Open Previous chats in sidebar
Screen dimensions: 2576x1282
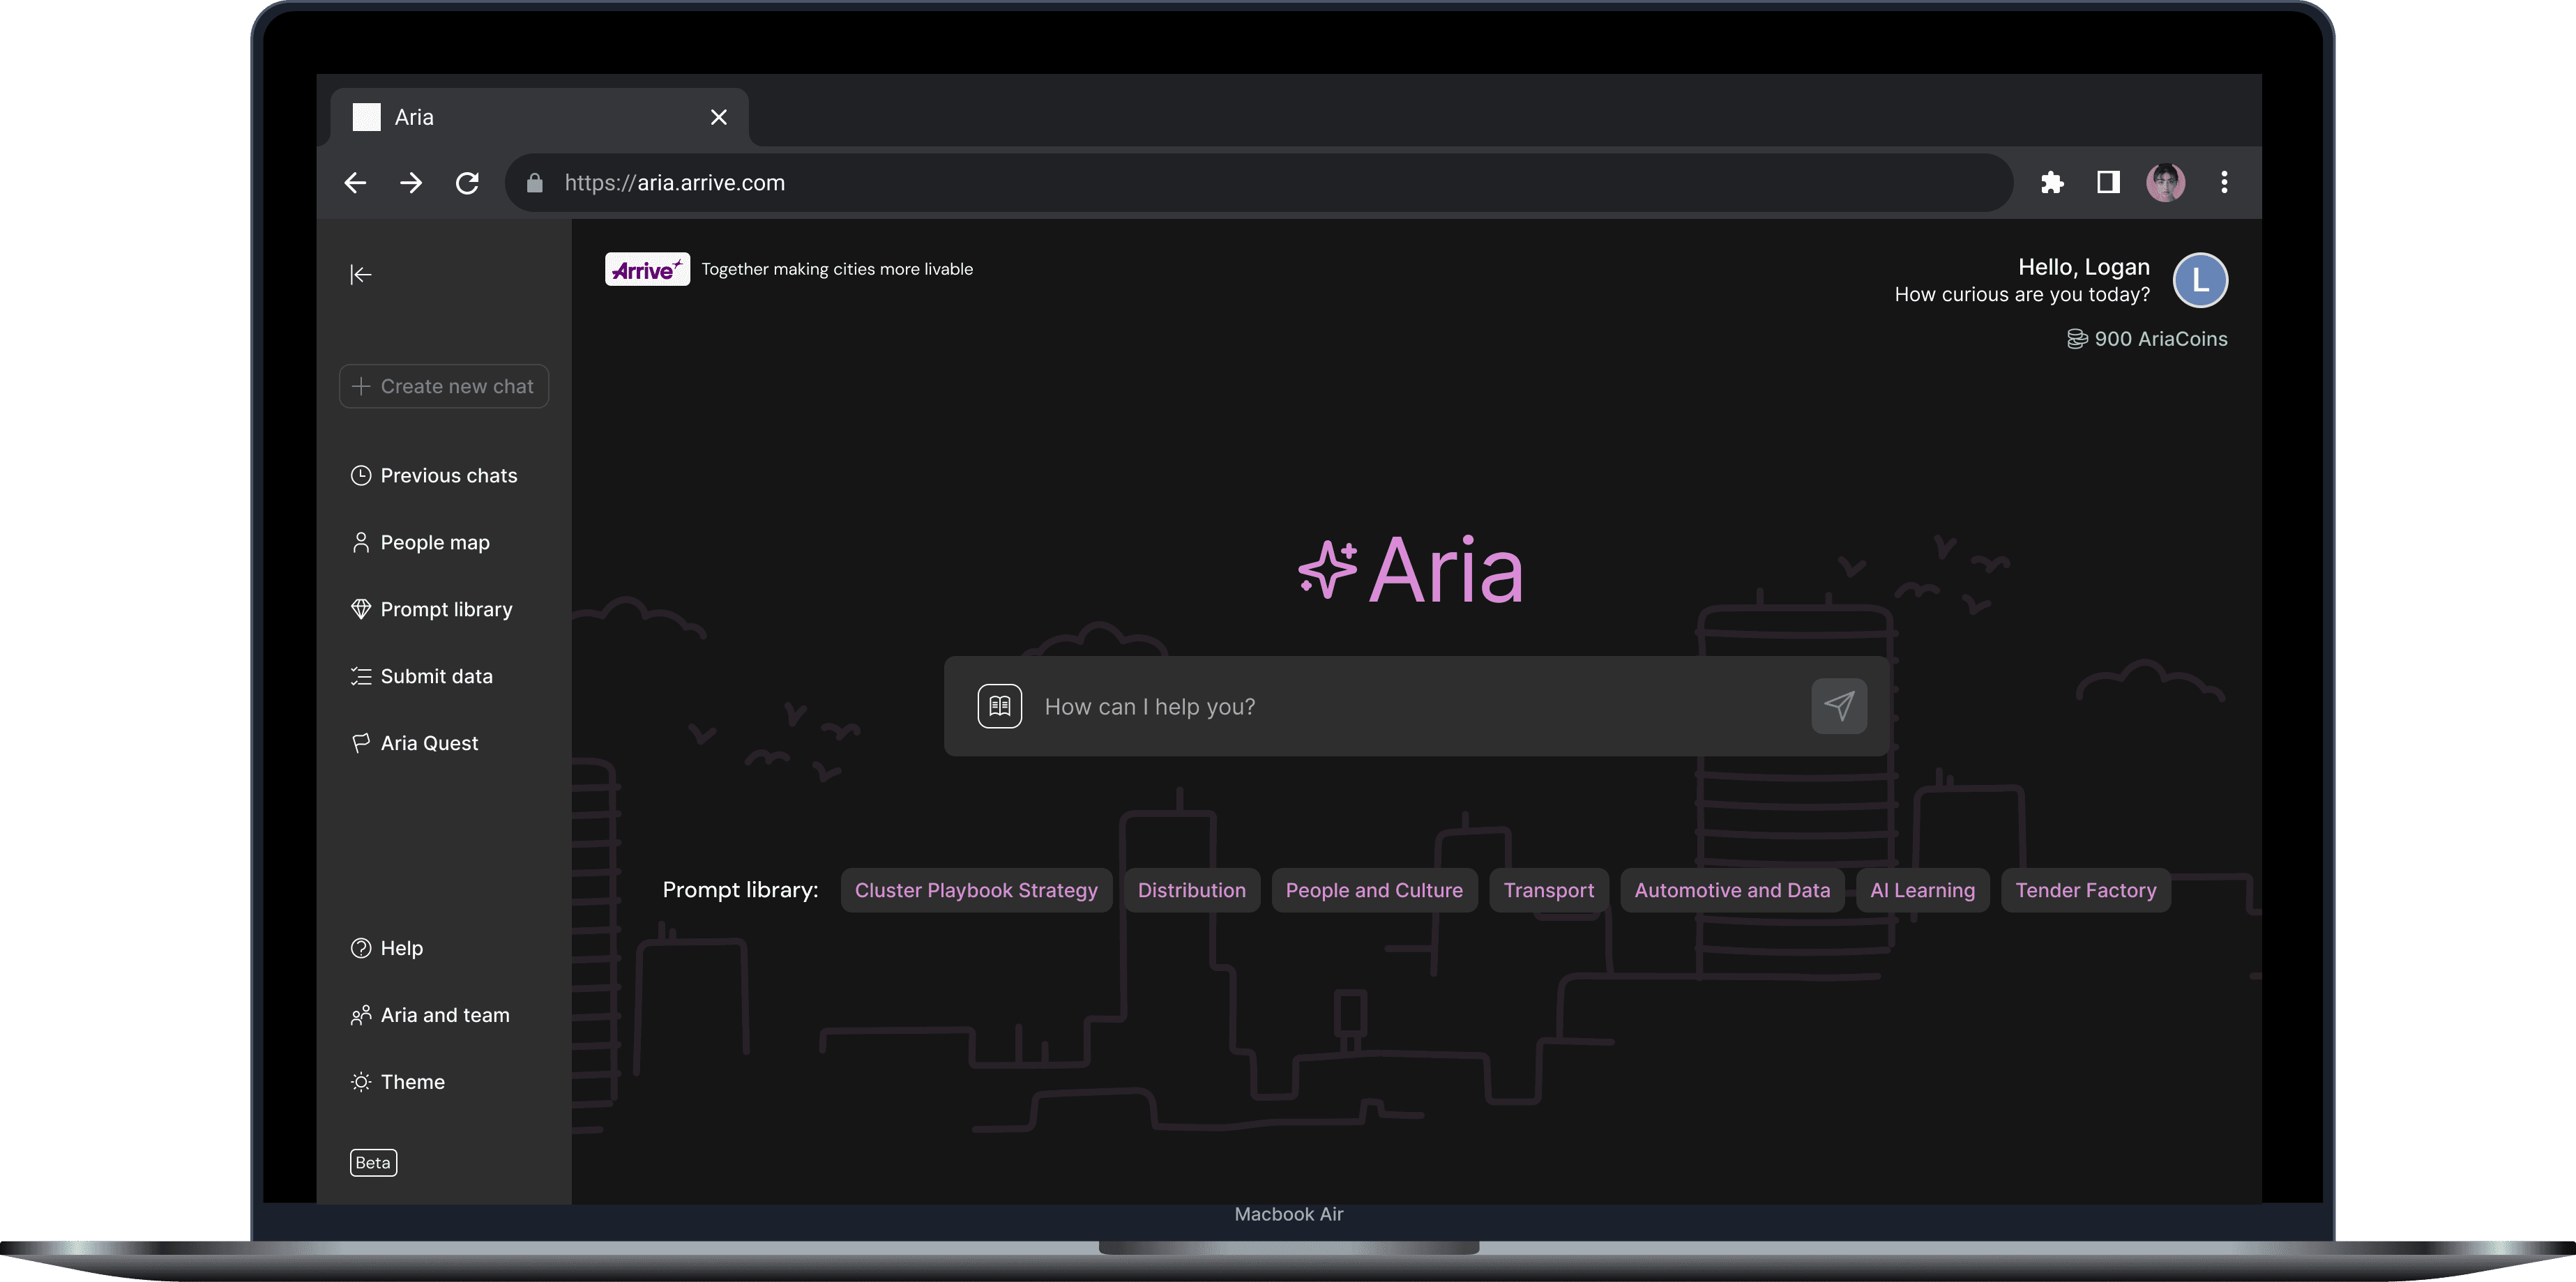448,476
